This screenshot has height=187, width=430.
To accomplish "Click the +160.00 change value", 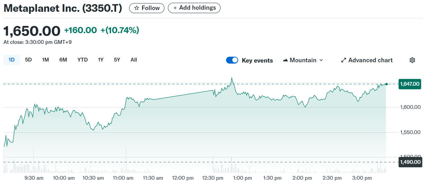I will click(x=80, y=30).
